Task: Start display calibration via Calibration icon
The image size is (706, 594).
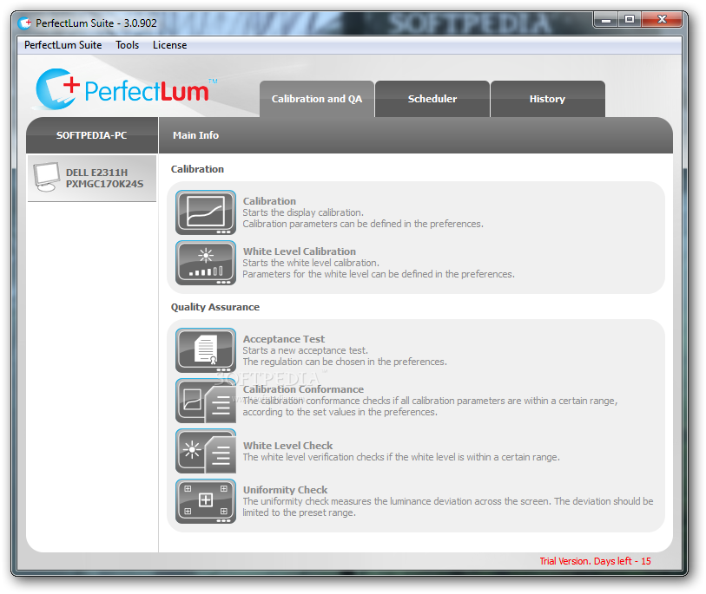Action: [206, 212]
